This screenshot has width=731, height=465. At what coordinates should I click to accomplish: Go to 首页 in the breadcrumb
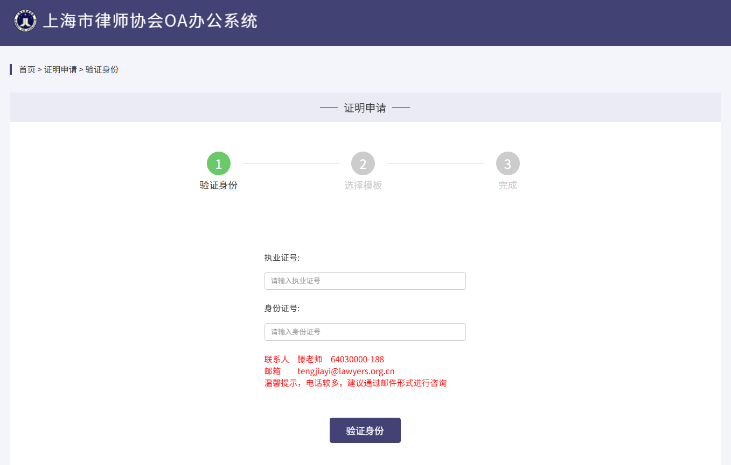27,69
